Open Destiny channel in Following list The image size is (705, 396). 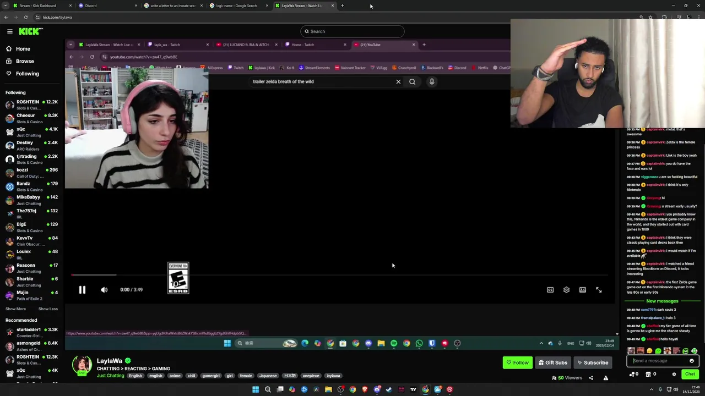pos(31,145)
